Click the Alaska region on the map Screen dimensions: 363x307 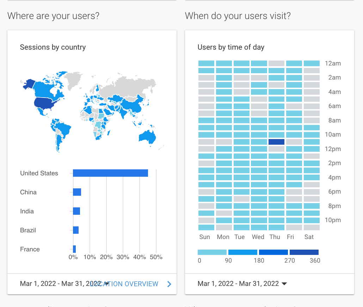click(29, 84)
